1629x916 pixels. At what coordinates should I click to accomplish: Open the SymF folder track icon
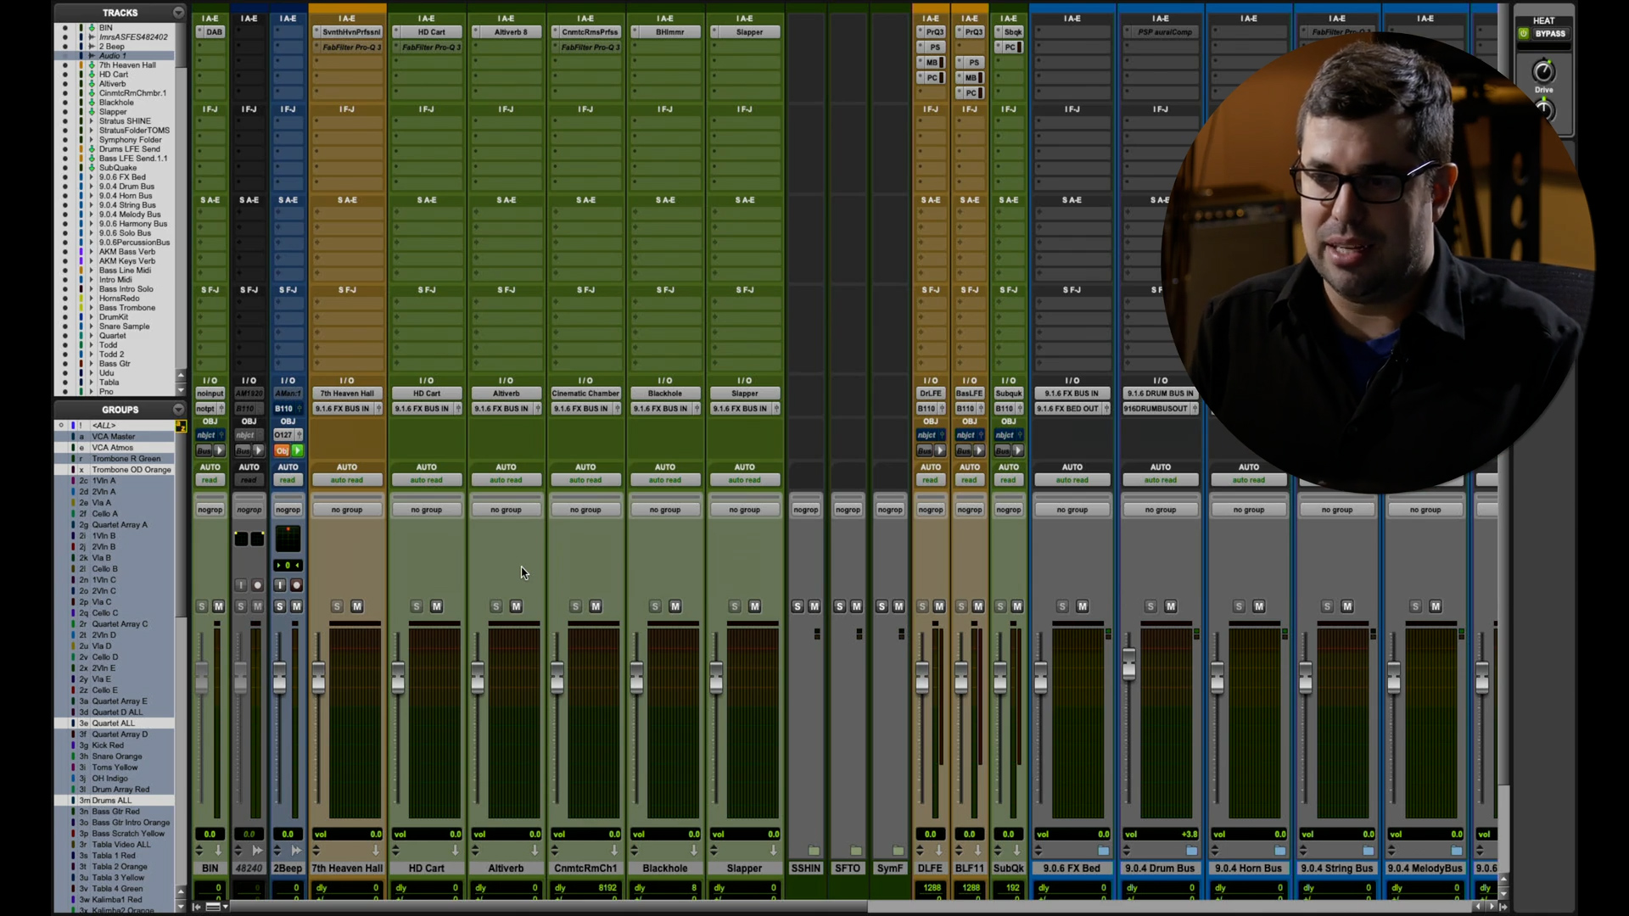pos(898,851)
